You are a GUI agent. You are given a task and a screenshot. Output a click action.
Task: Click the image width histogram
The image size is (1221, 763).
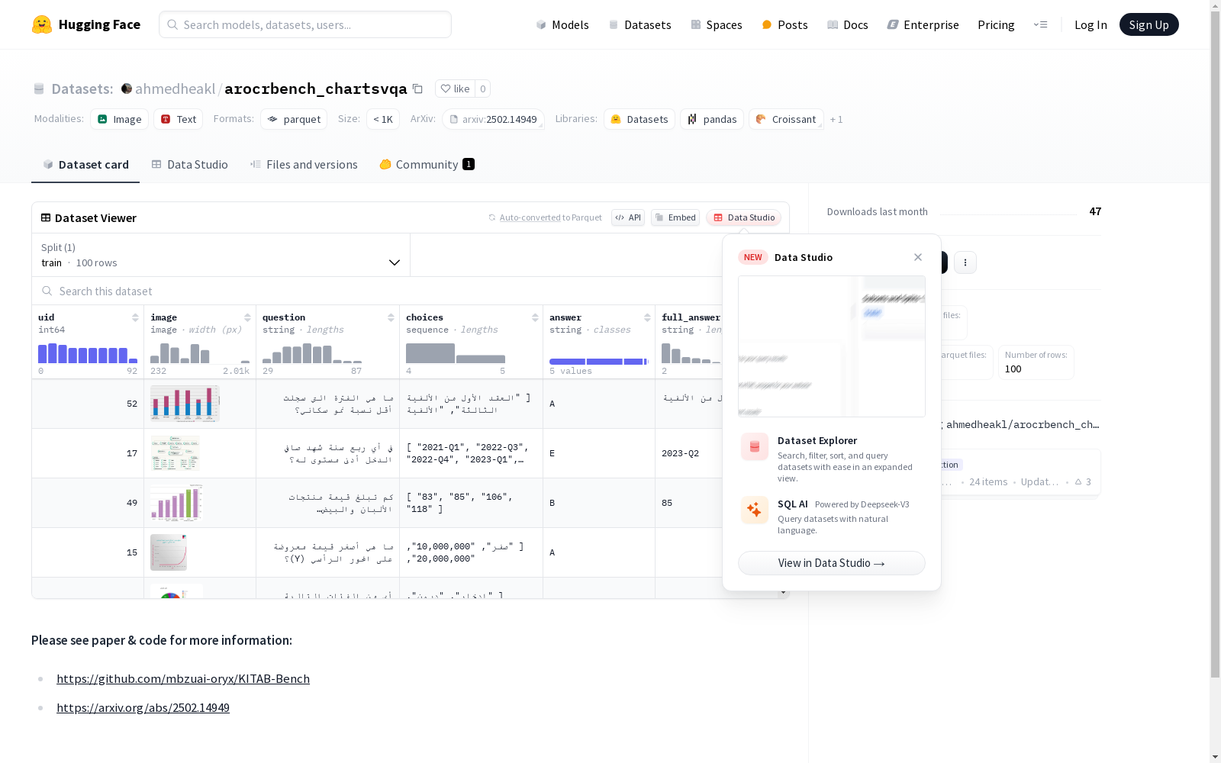click(200, 353)
